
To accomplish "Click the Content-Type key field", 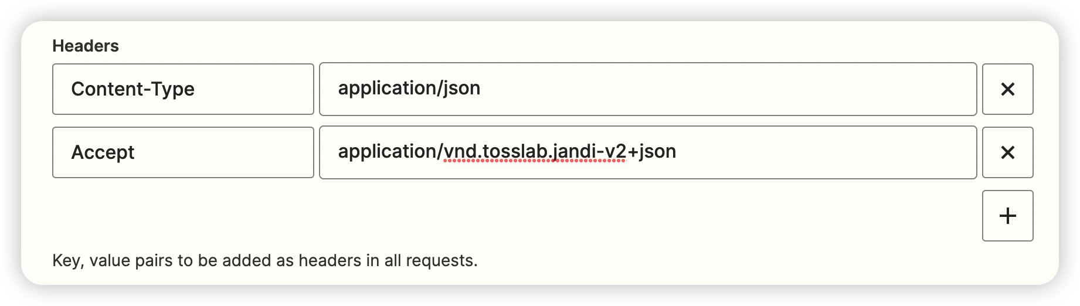I will coord(183,89).
